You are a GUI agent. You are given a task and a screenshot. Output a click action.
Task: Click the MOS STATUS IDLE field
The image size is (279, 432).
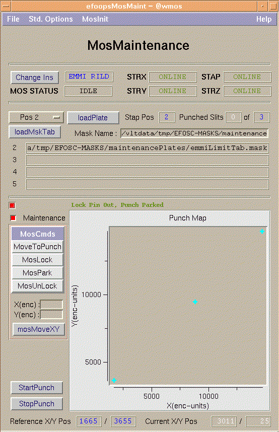(88, 91)
